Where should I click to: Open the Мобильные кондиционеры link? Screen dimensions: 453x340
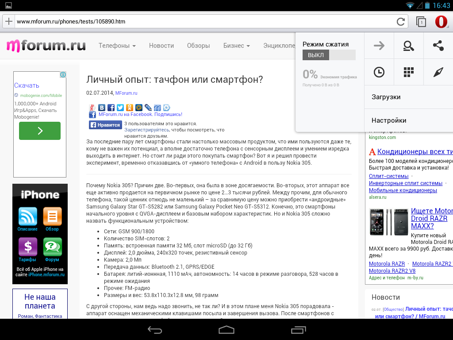click(403, 190)
